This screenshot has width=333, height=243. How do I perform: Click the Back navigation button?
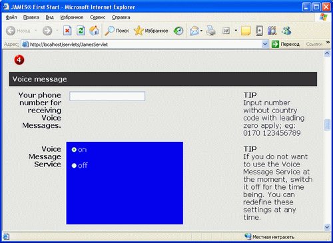click(18, 31)
